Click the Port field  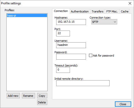point(63,33)
